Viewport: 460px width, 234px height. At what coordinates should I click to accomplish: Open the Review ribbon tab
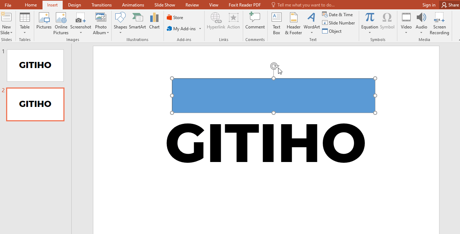point(192,5)
